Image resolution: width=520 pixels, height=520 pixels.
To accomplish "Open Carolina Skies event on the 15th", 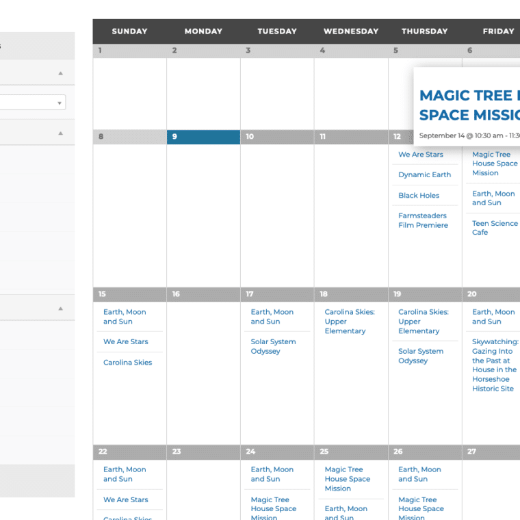I will point(127,363).
